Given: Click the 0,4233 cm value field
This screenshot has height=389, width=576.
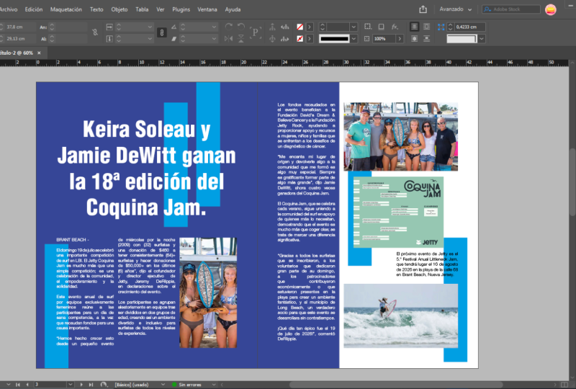Looking at the screenshot, I should pyautogui.click(x=470, y=27).
